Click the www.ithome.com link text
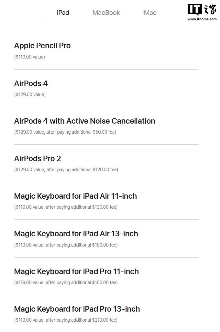Screen dimensions: 220x332 [202, 19]
